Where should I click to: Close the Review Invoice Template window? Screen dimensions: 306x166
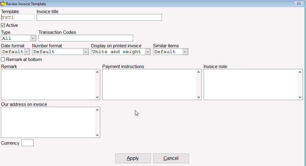(299, 4)
